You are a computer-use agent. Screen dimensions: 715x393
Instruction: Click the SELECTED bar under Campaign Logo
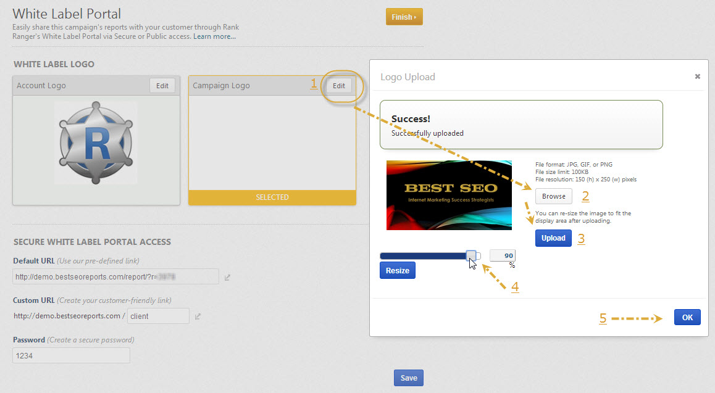(x=272, y=197)
